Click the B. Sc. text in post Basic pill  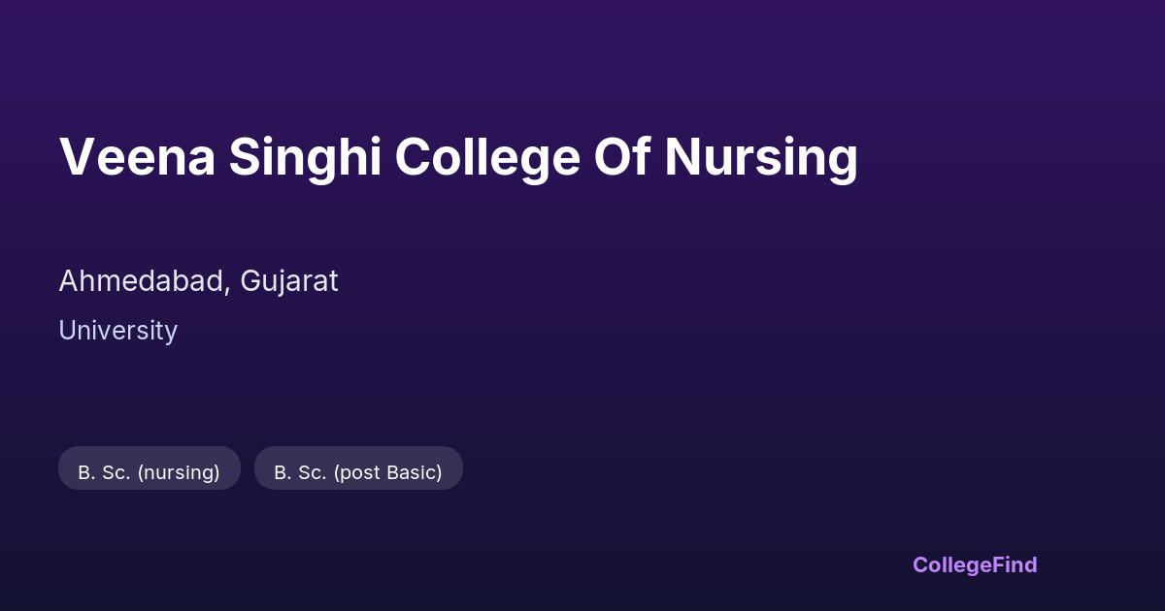(300, 472)
